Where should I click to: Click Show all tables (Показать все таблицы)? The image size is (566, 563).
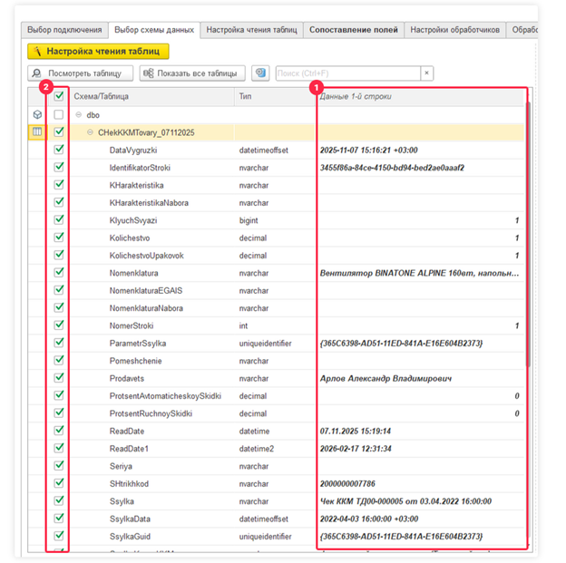[191, 73]
